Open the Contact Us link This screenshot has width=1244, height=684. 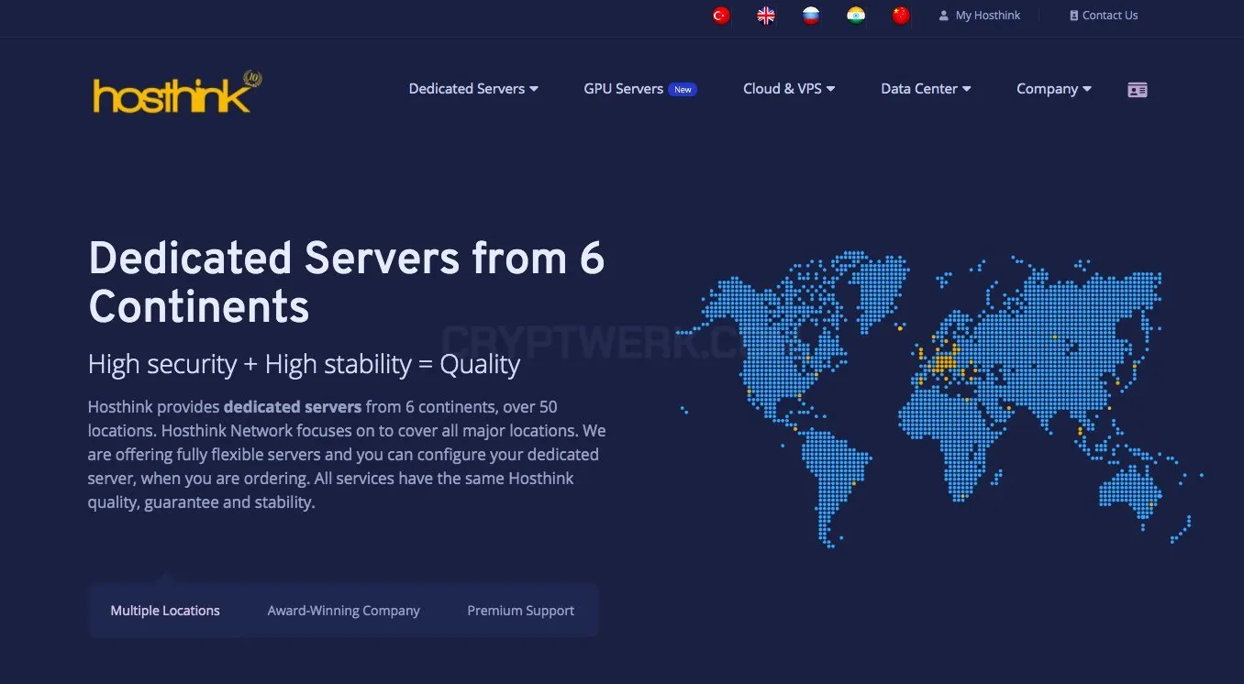tap(1110, 16)
